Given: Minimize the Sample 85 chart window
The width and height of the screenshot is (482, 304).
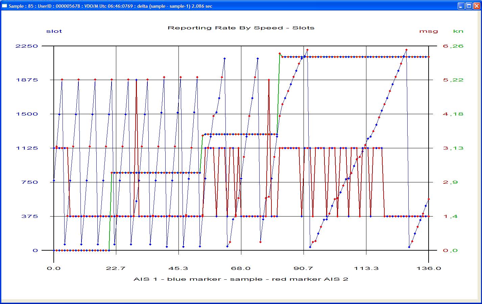Looking at the screenshot, I should pyautogui.click(x=461, y=6).
